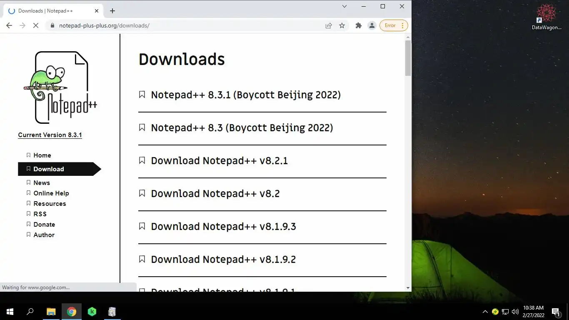Click bookmark icon beside v8.2.1
The width and height of the screenshot is (569, 320).
(x=142, y=160)
